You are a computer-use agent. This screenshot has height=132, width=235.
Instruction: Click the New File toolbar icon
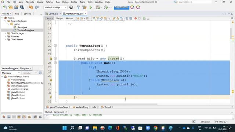[5, 7]
